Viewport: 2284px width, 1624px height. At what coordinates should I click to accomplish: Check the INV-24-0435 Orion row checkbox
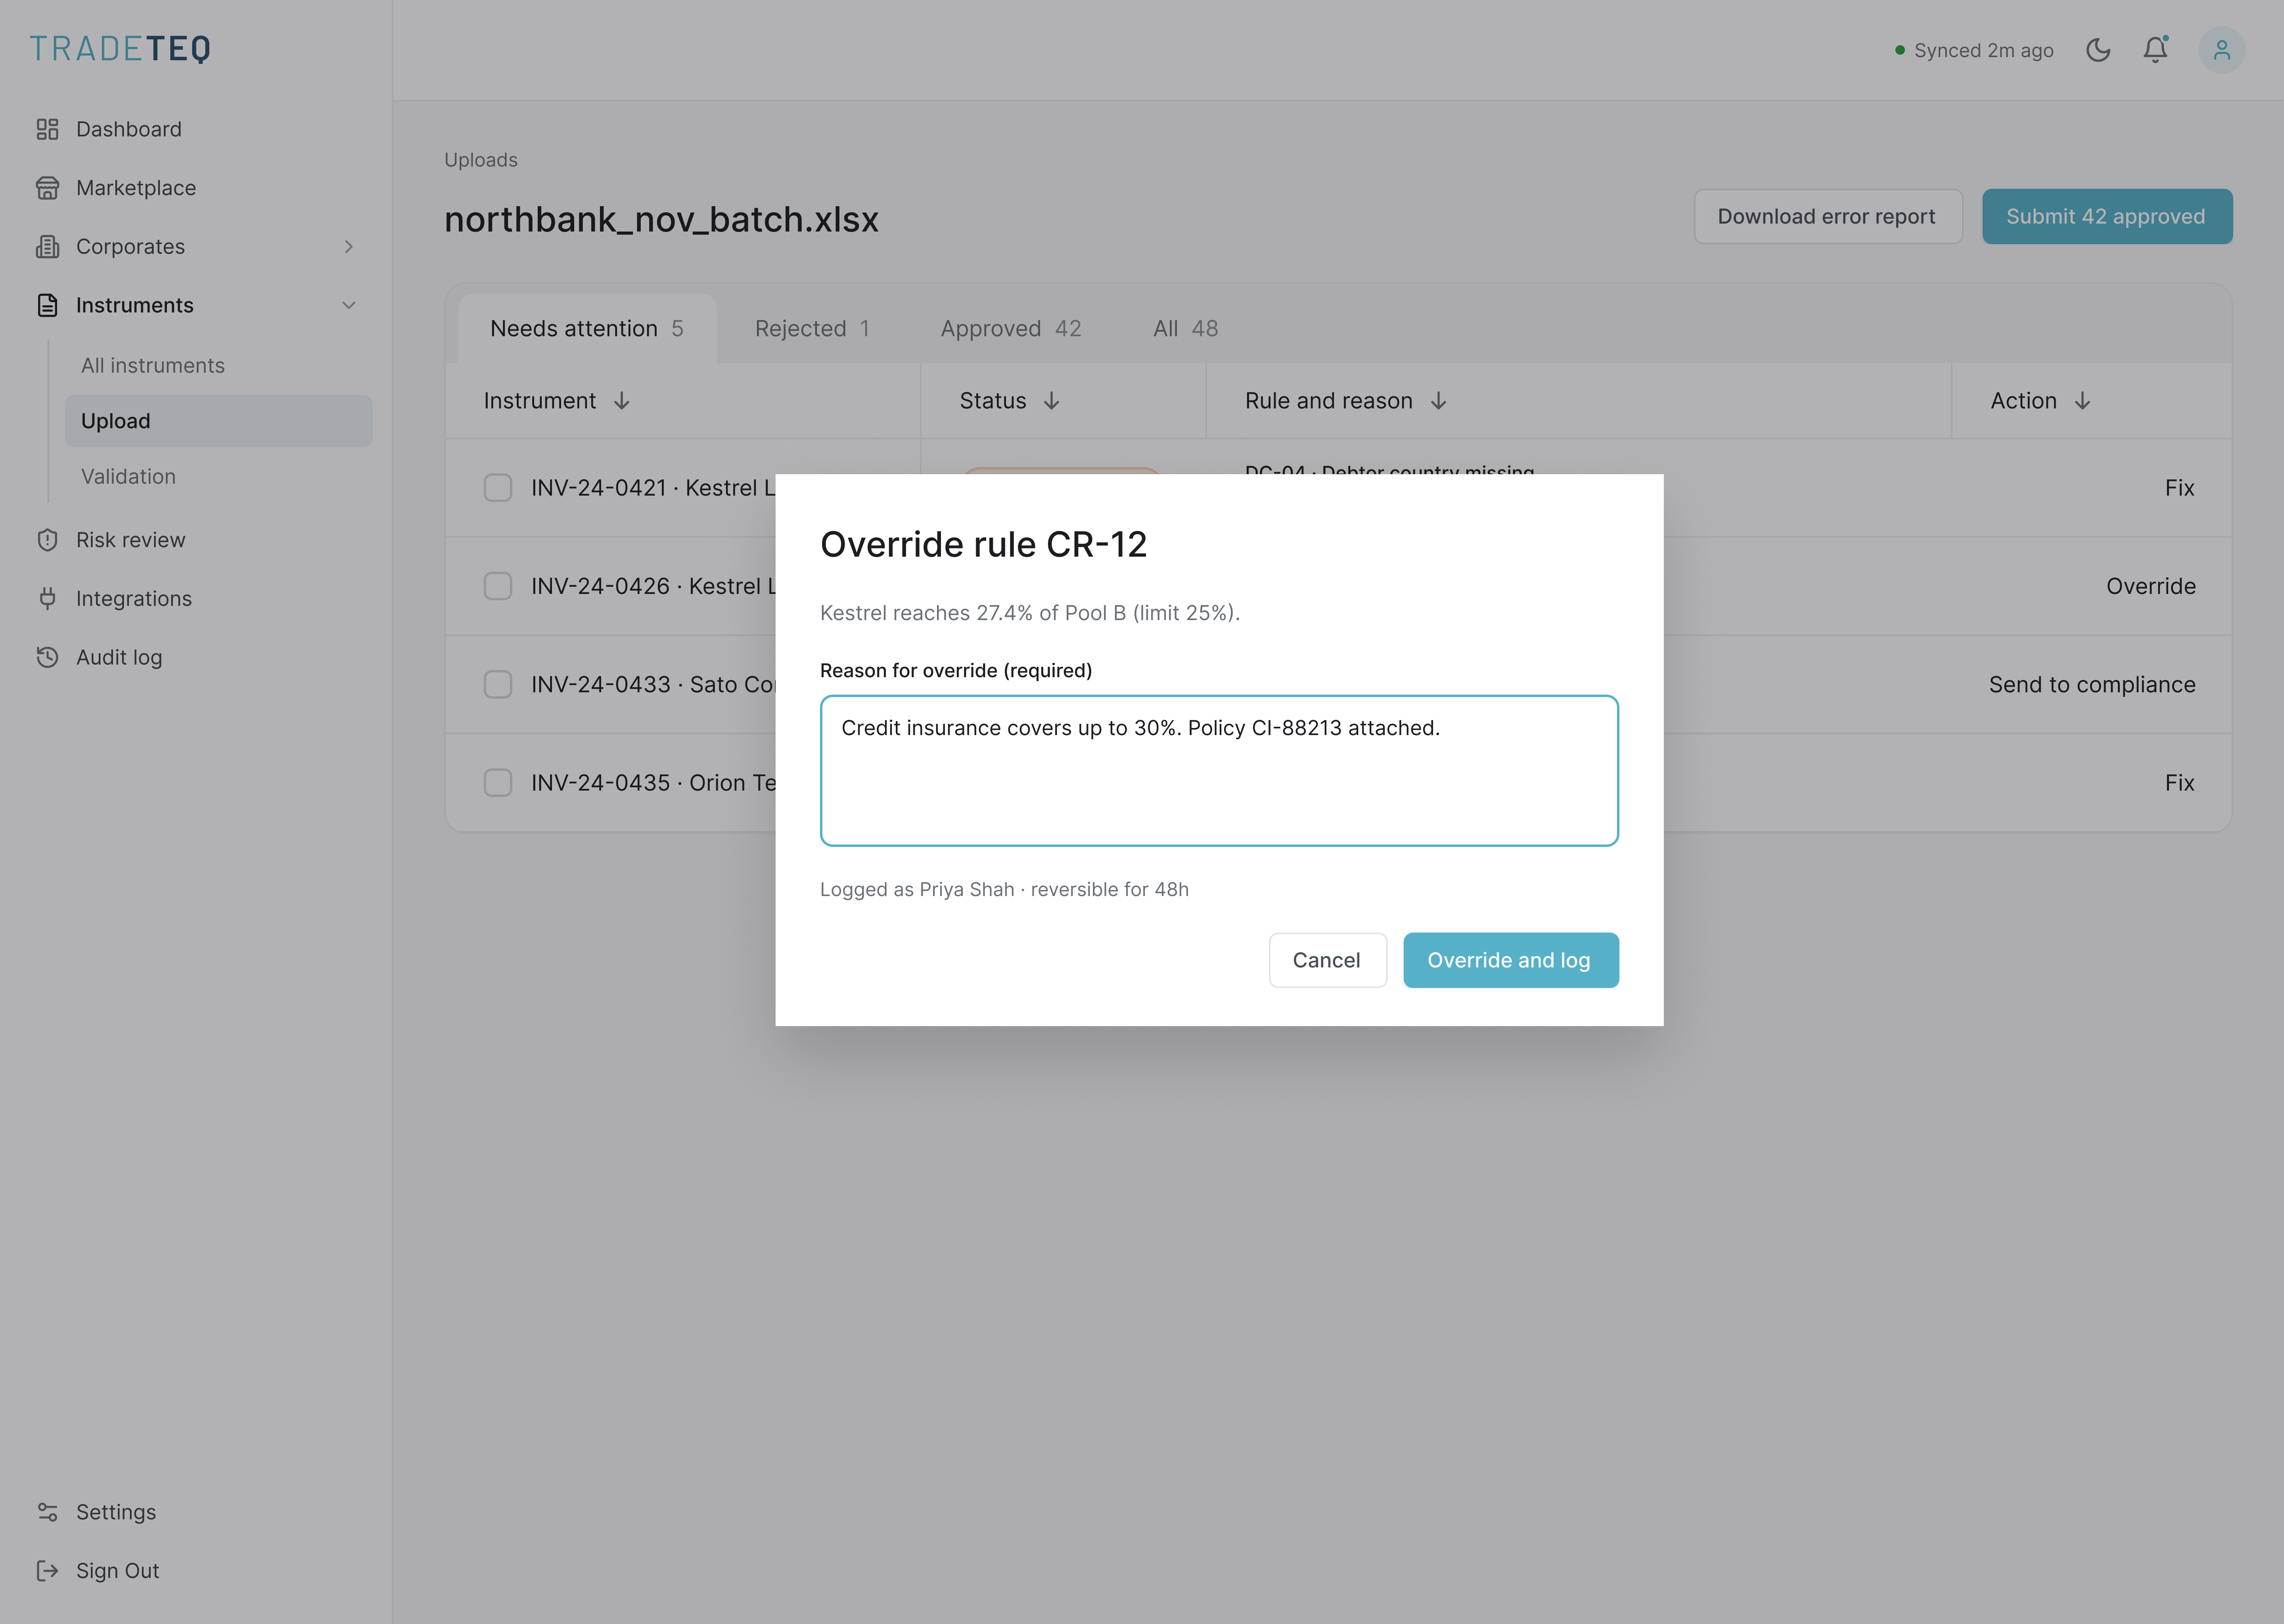coord(498,783)
